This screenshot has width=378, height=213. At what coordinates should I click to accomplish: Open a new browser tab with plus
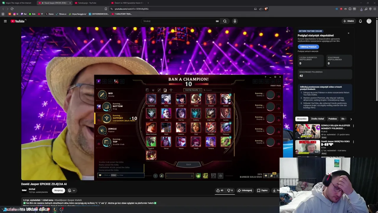tap(148, 3)
